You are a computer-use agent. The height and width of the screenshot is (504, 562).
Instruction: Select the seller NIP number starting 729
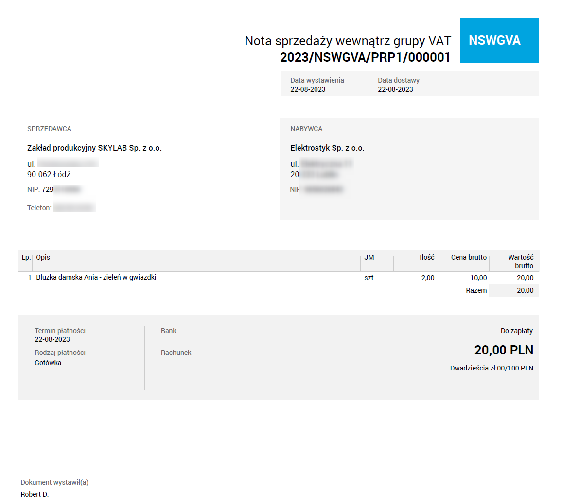54,189
